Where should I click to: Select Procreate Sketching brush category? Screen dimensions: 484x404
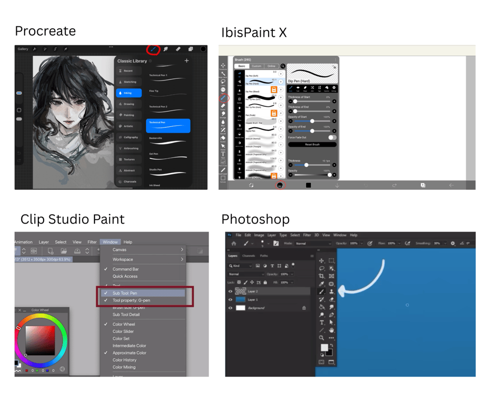tap(129, 82)
